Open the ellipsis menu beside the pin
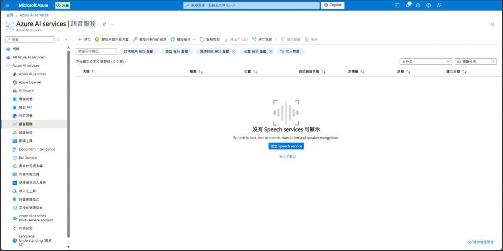The image size is (503, 251). [112, 25]
